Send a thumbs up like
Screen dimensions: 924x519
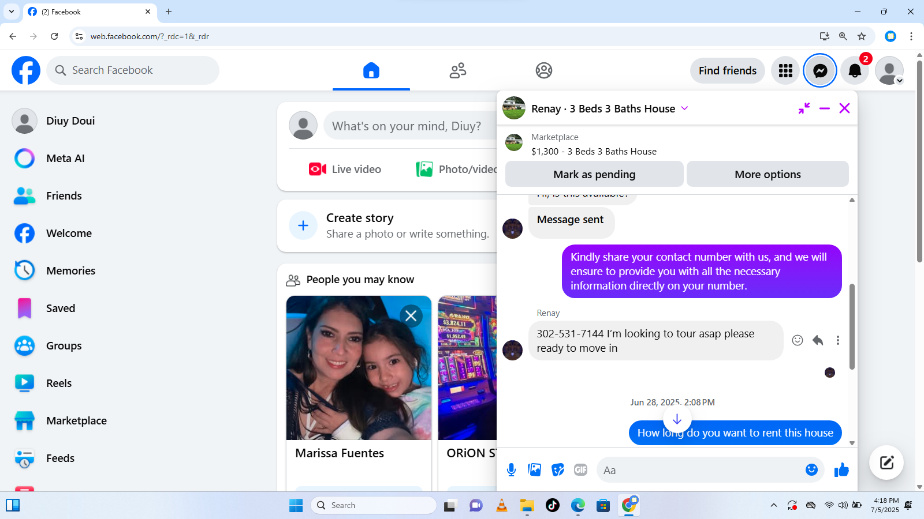click(x=841, y=470)
